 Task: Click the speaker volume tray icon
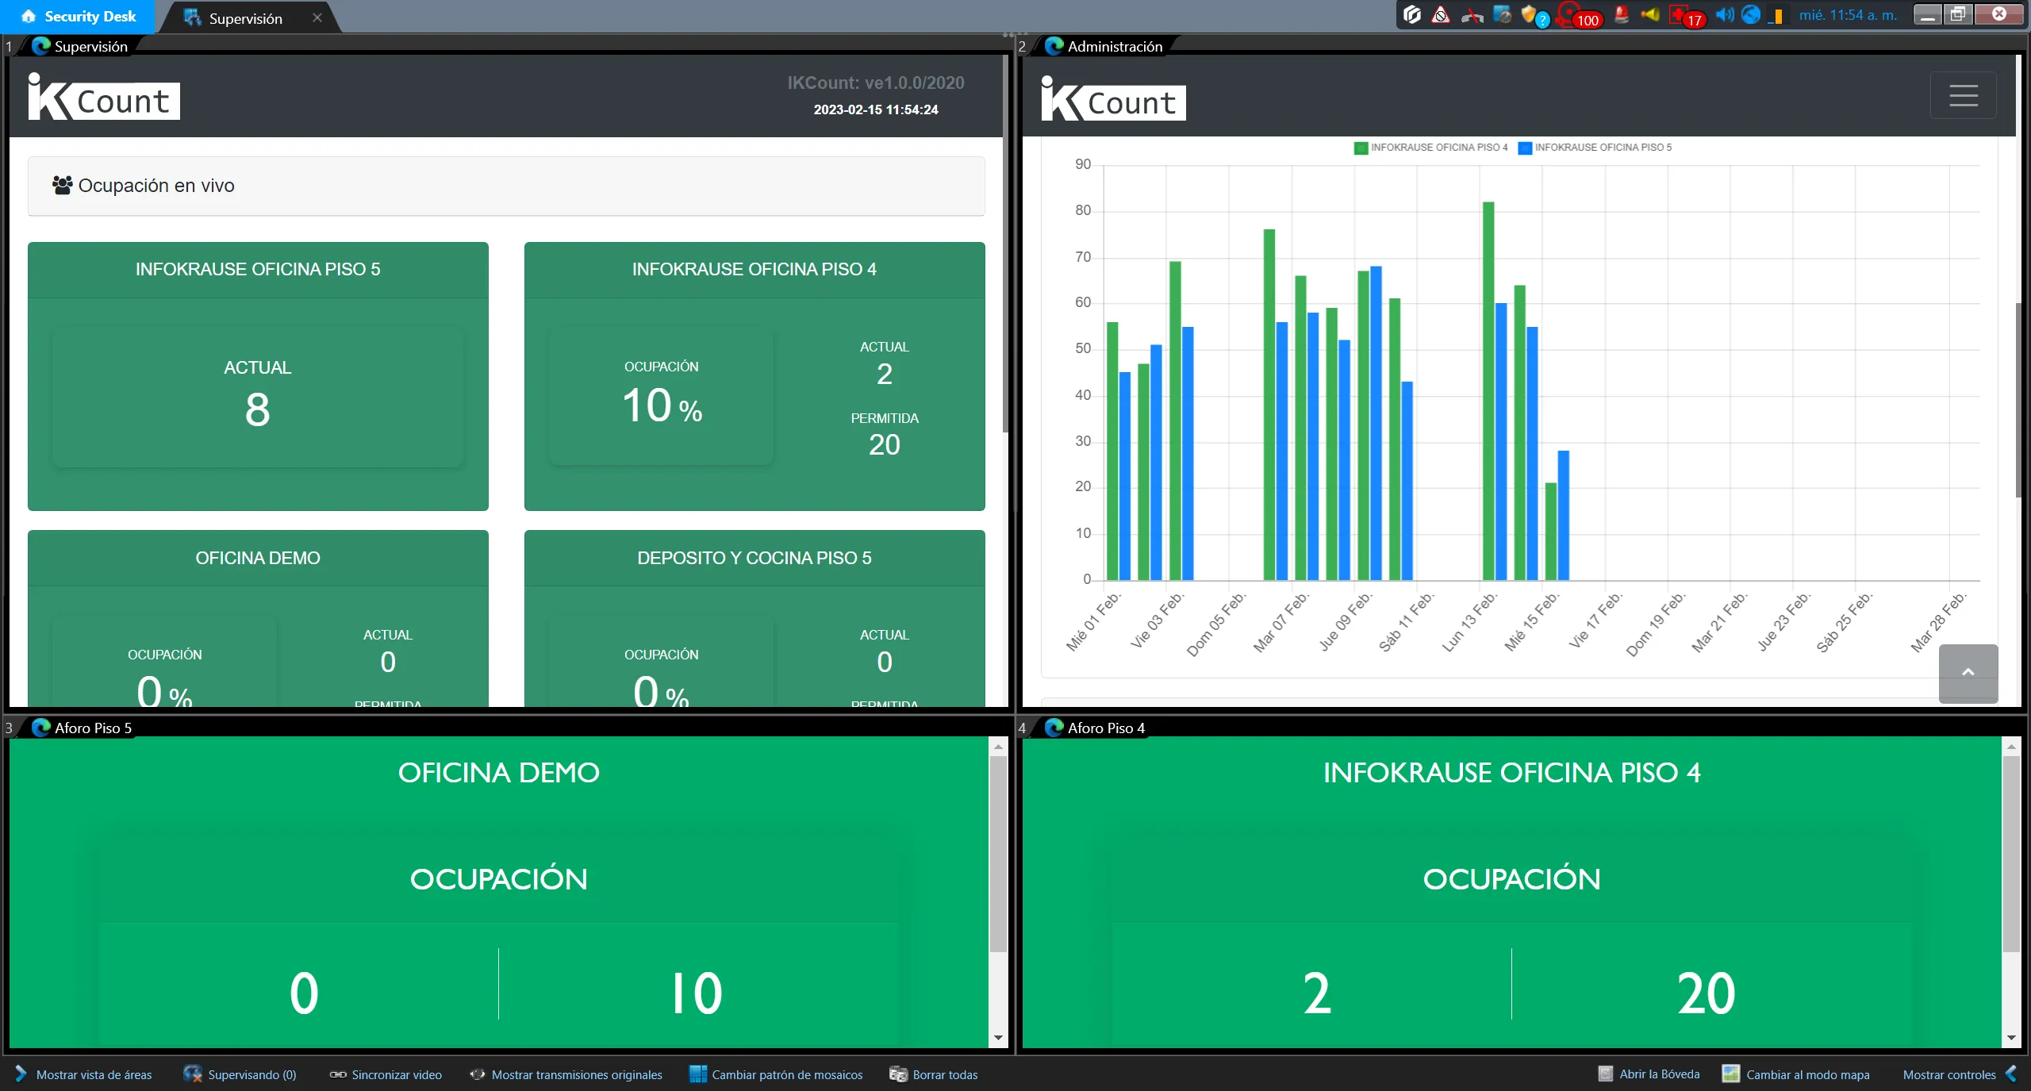(x=1724, y=15)
